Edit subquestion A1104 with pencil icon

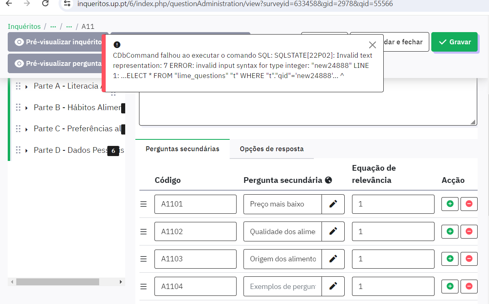pos(333,287)
